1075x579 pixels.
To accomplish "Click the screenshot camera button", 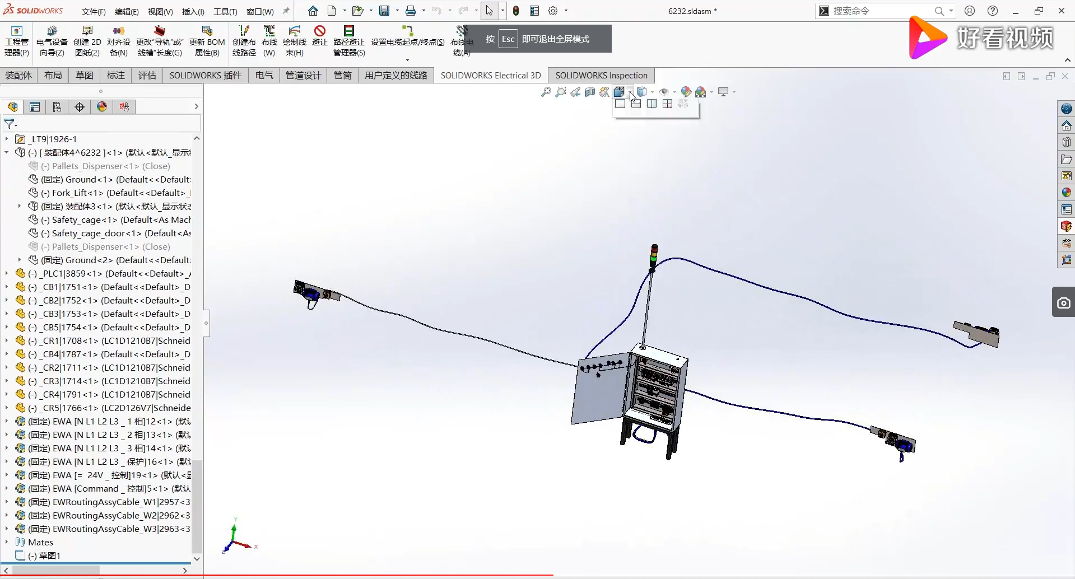I will coord(1063,303).
